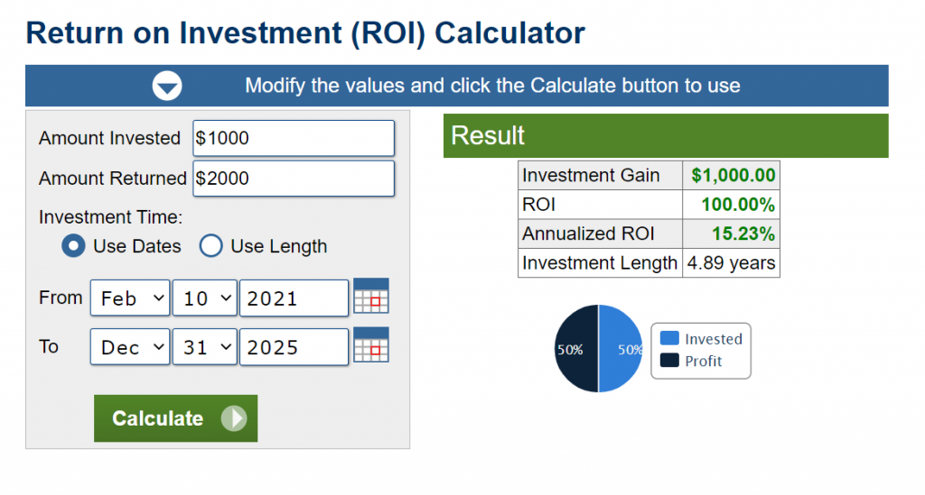Open the To day dropdown showing 31

204,347
